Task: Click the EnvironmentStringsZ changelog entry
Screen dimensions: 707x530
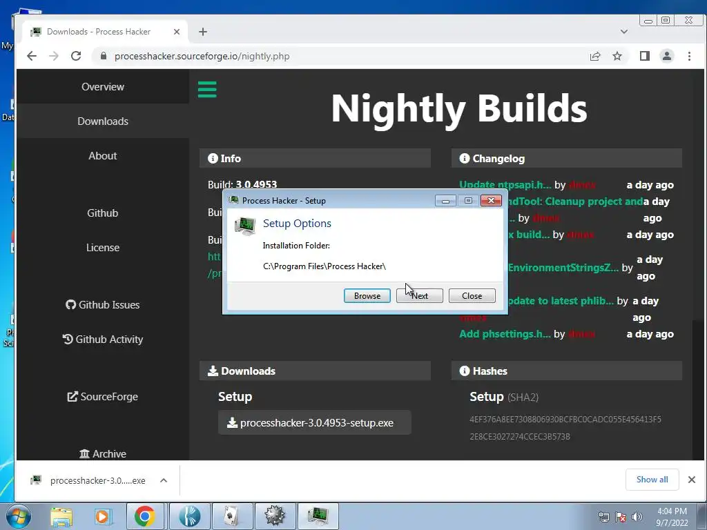Action: tap(563, 268)
